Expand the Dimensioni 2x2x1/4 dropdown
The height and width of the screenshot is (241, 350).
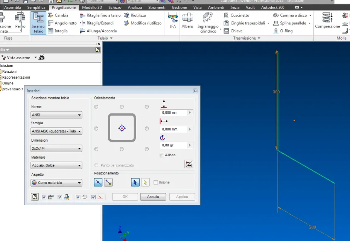tap(56, 148)
